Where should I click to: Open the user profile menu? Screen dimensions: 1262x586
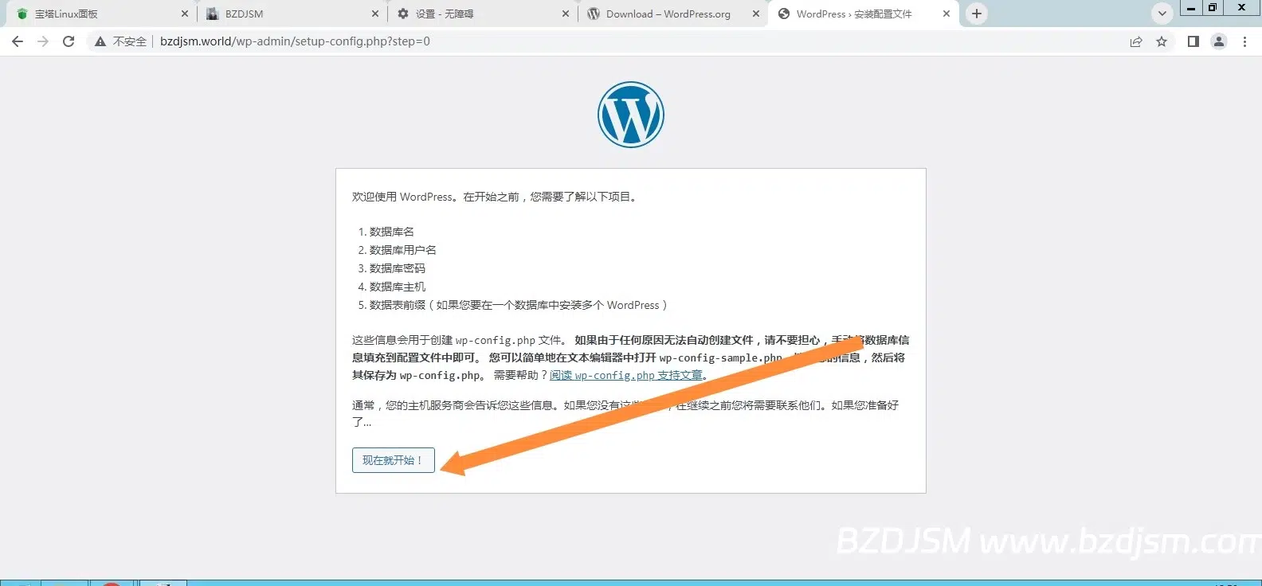click(1219, 41)
